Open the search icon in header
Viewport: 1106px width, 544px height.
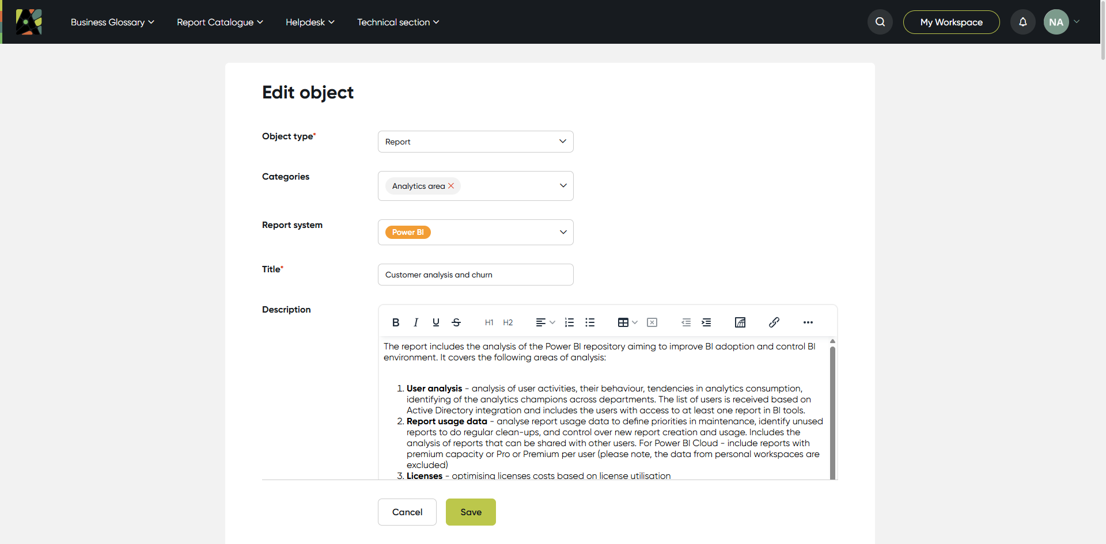click(880, 22)
